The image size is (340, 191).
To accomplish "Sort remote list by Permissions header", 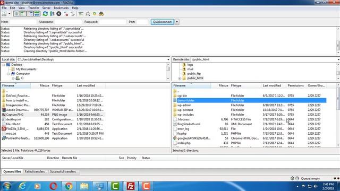I will (296, 85).
